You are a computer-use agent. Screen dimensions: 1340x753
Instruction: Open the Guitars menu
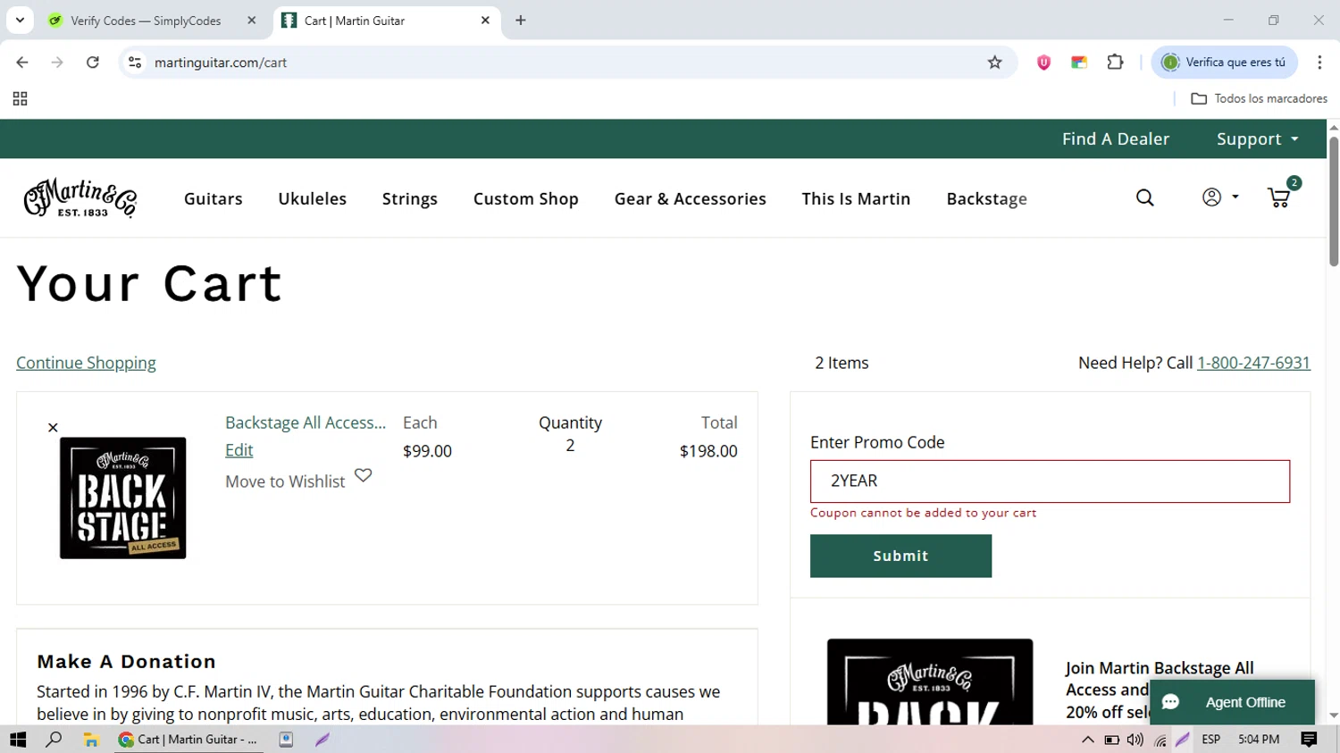(x=214, y=199)
